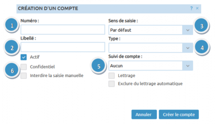Focus the Numéro input field
Image resolution: width=215 pixels, height=124 pixels.
[63, 30]
